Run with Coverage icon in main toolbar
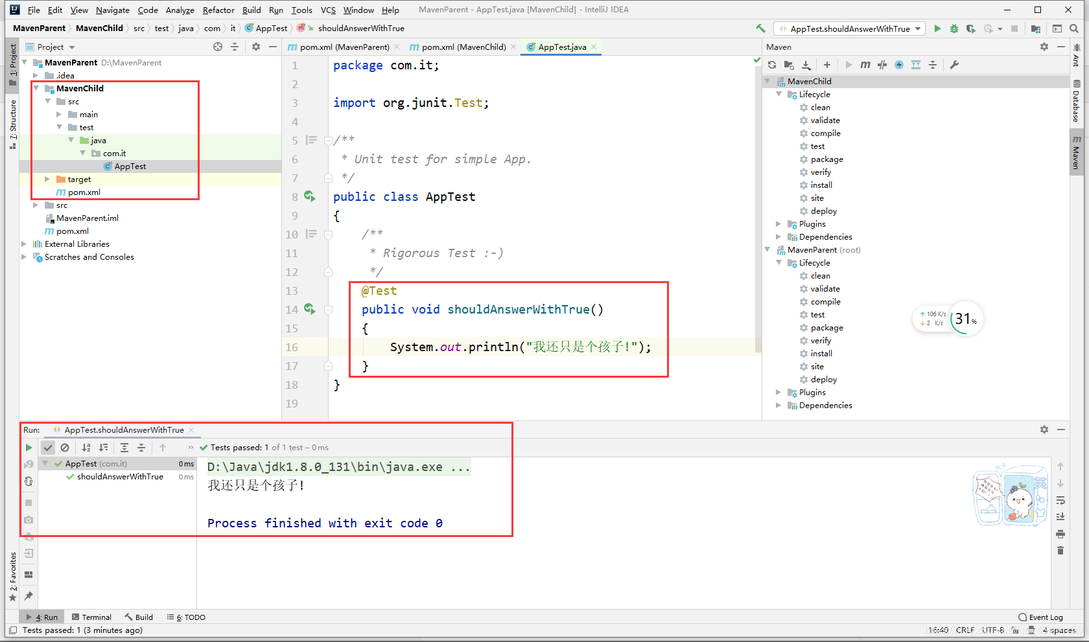Viewport: 1089px width, 642px height. (x=970, y=29)
